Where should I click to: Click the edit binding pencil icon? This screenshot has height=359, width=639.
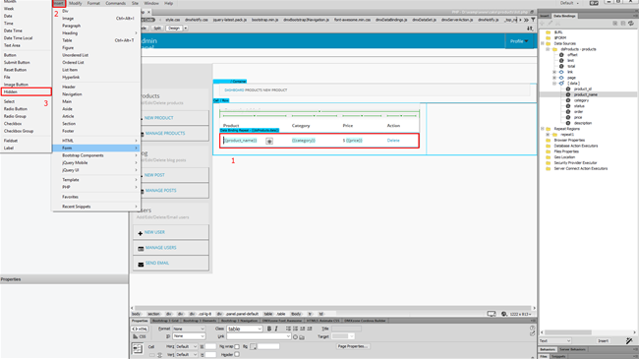551,24
